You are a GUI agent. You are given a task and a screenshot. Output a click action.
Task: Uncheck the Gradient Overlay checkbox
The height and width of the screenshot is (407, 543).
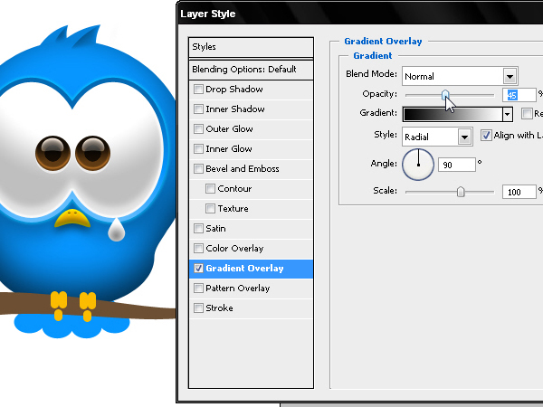tap(198, 269)
